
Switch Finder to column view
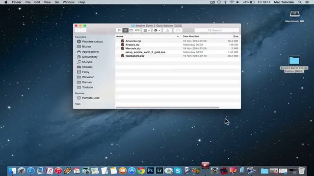131,30
